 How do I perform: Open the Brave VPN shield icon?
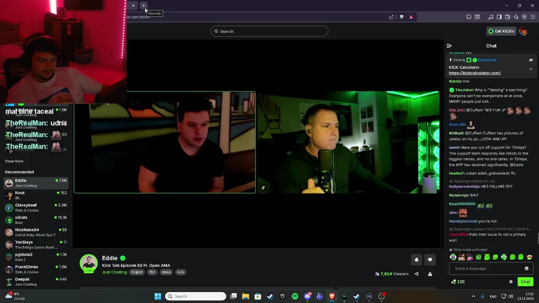pyautogui.click(x=524, y=17)
